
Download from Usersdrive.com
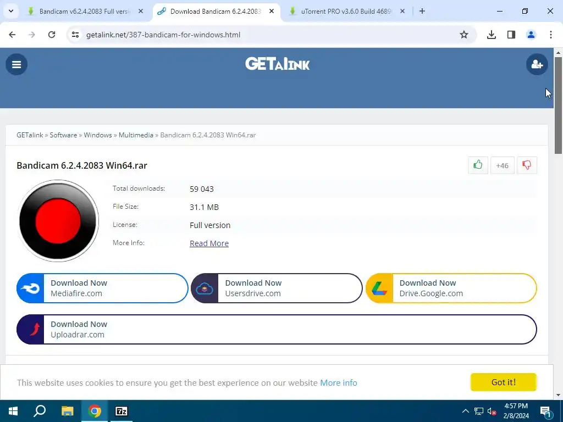point(277,288)
